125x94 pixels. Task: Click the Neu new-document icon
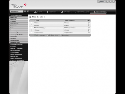coord(87,20)
